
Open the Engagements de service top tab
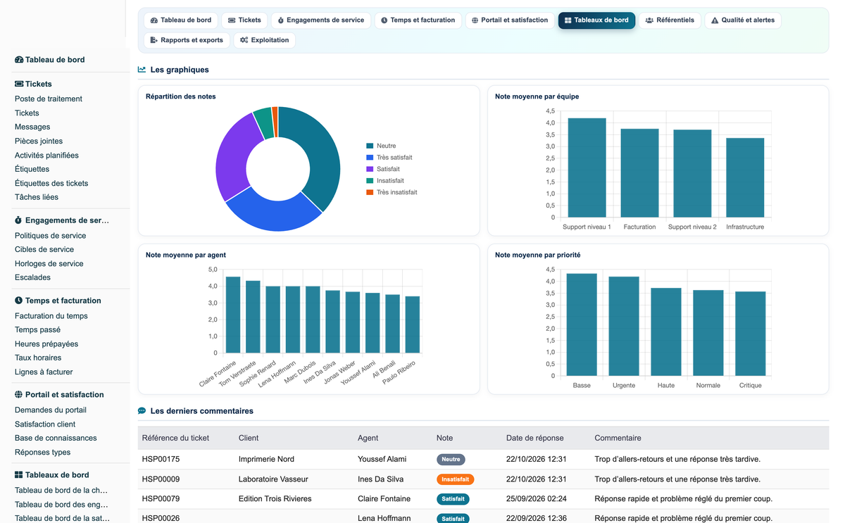tap(320, 20)
